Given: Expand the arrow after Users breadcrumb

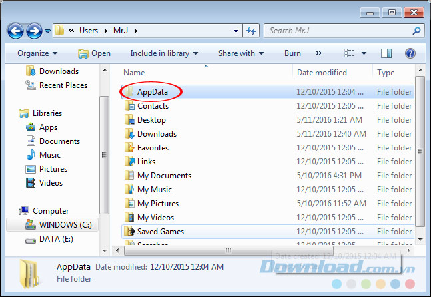Looking at the screenshot, I should [x=105, y=31].
